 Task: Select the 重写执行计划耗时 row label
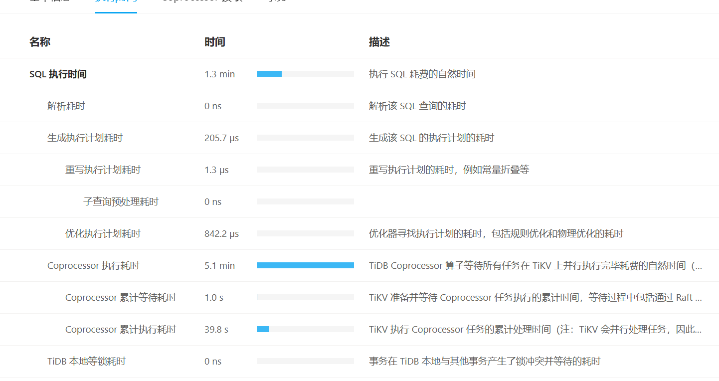click(x=103, y=170)
